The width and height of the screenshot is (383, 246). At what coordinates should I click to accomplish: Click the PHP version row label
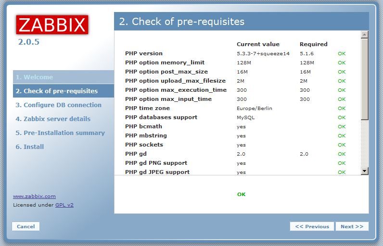[x=143, y=53]
